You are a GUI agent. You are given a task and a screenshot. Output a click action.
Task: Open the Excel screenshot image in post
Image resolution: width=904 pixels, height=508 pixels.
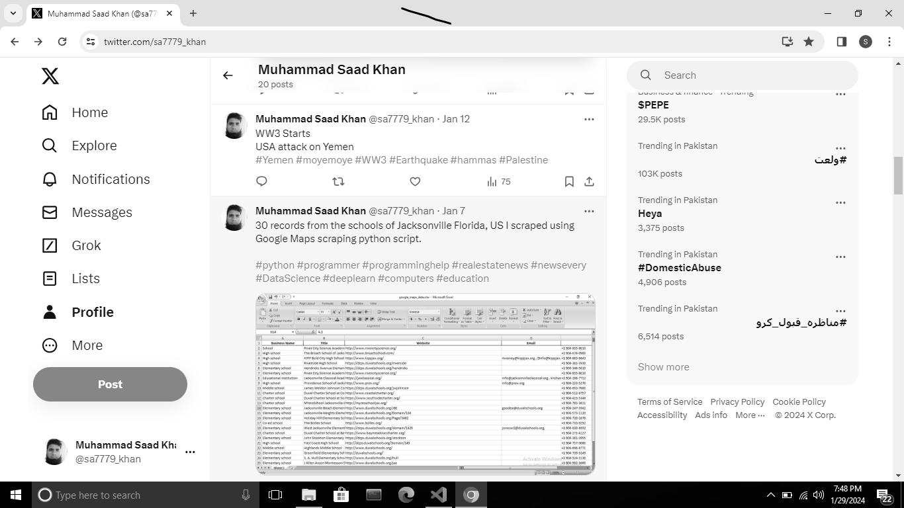[x=426, y=384]
